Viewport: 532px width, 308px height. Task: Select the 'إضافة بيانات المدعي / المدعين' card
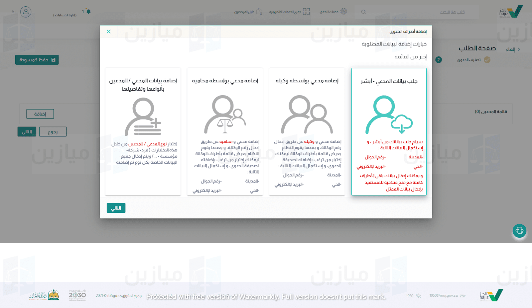point(143,132)
